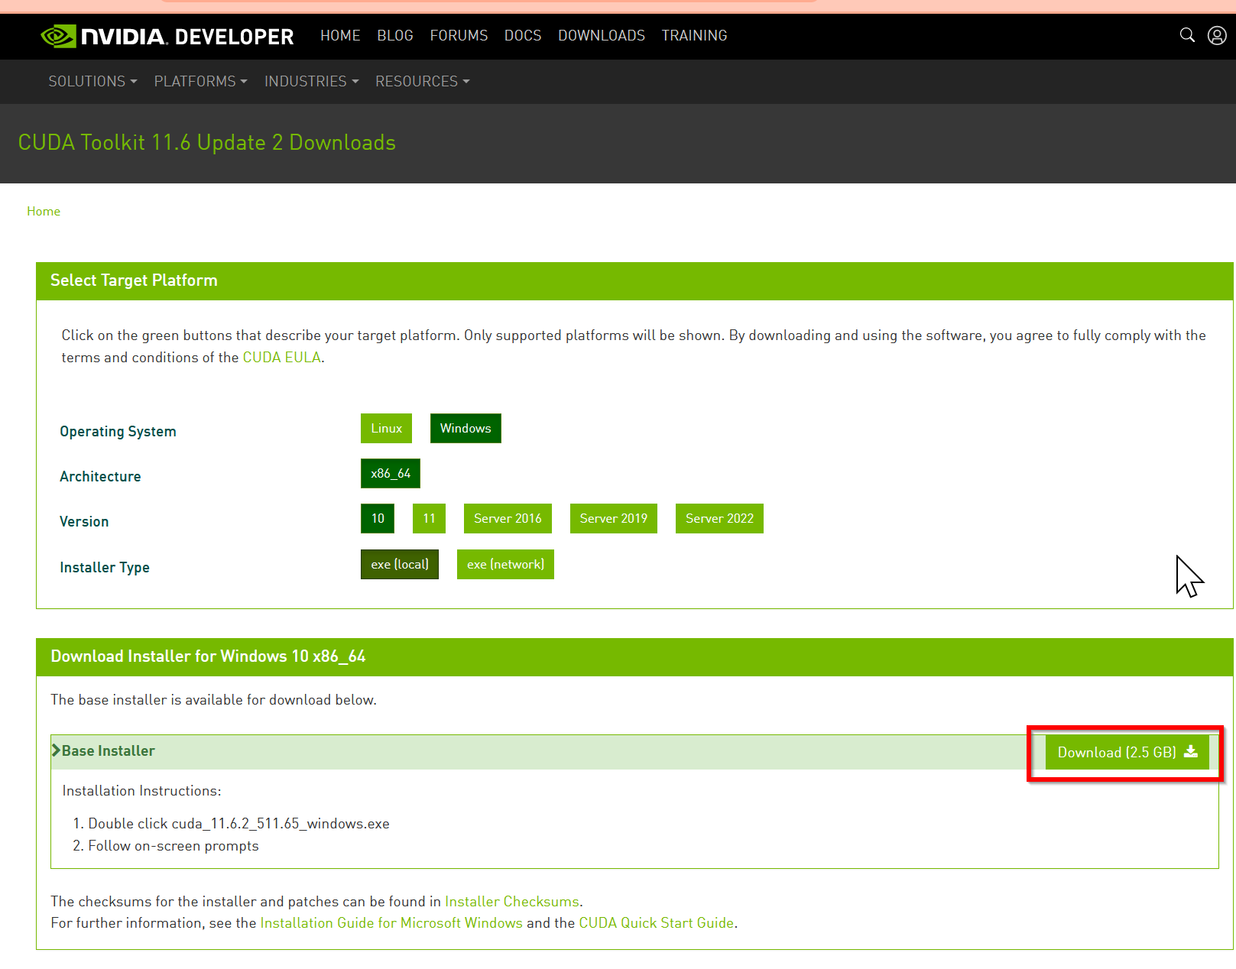1236x969 pixels.
Task: Expand the INDUSTRIES dropdown
Action: tap(311, 81)
